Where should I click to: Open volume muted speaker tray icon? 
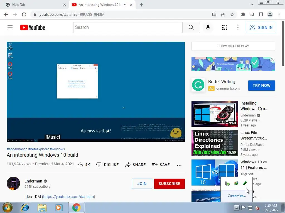(x=257, y=208)
